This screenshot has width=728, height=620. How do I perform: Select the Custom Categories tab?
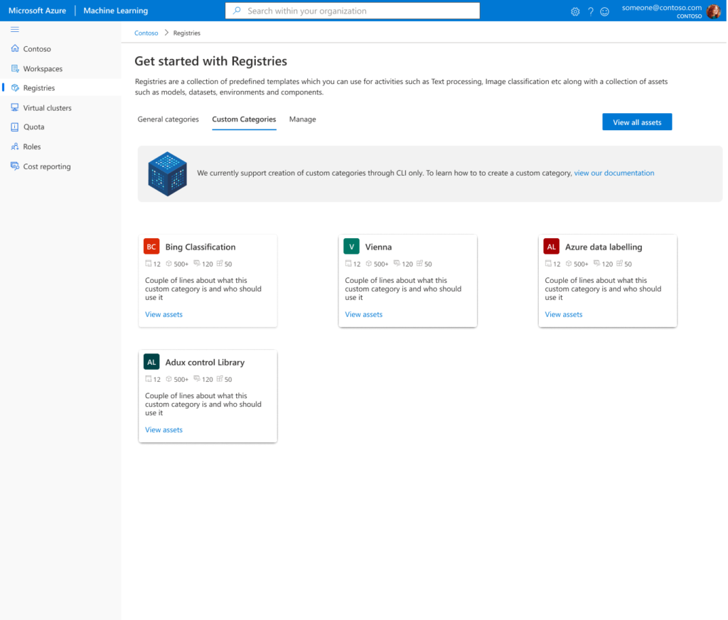tap(244, 119)
